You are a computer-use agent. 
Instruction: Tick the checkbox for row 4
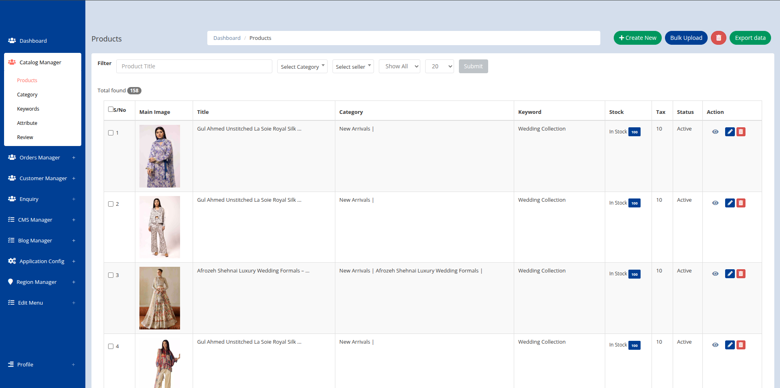pos(111,347)
